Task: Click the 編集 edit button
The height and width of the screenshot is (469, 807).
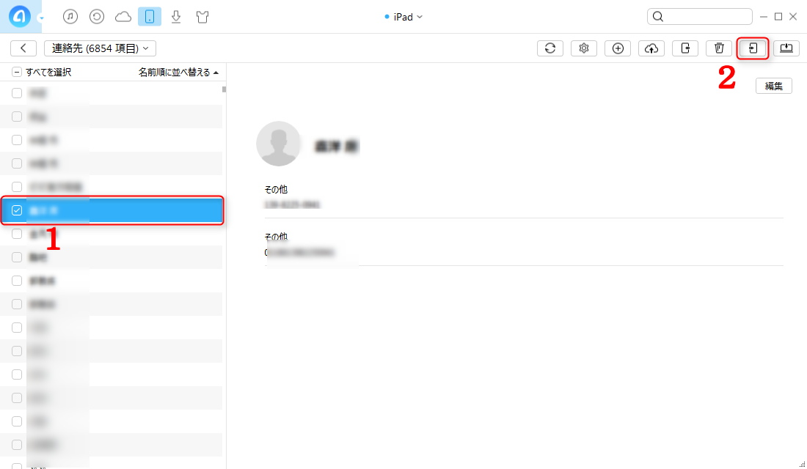Action: 773,86
